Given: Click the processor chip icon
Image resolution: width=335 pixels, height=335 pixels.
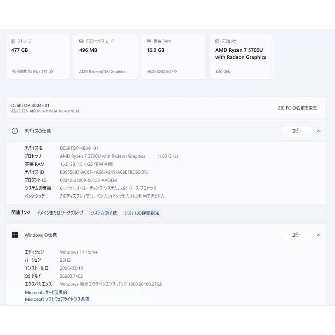Looking at the screenshot, I should click(217, 41).
